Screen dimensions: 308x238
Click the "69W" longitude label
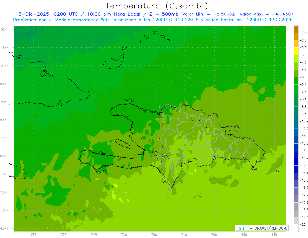pos(244,234)
